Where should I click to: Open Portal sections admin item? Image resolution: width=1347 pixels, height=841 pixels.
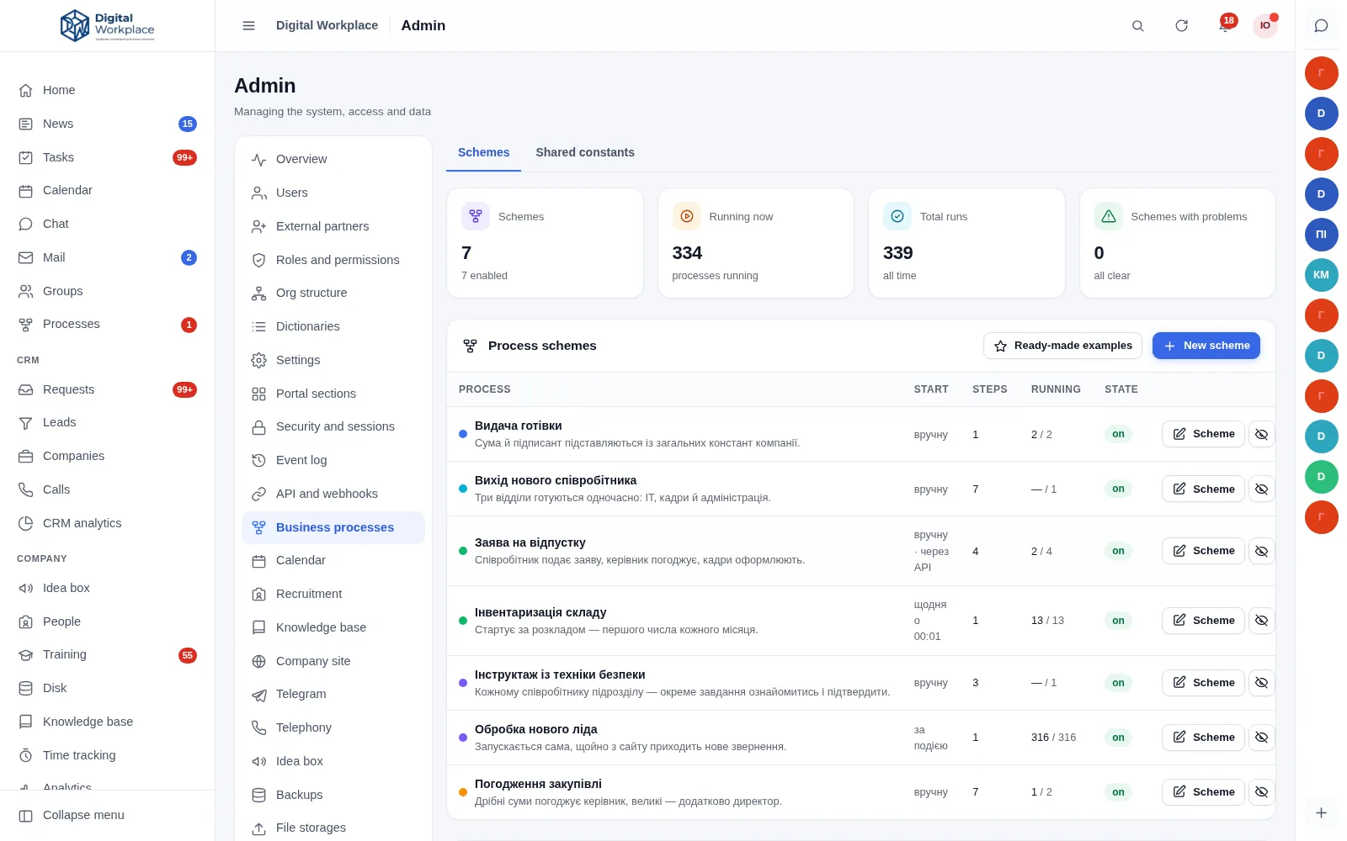tap(333, 394)
